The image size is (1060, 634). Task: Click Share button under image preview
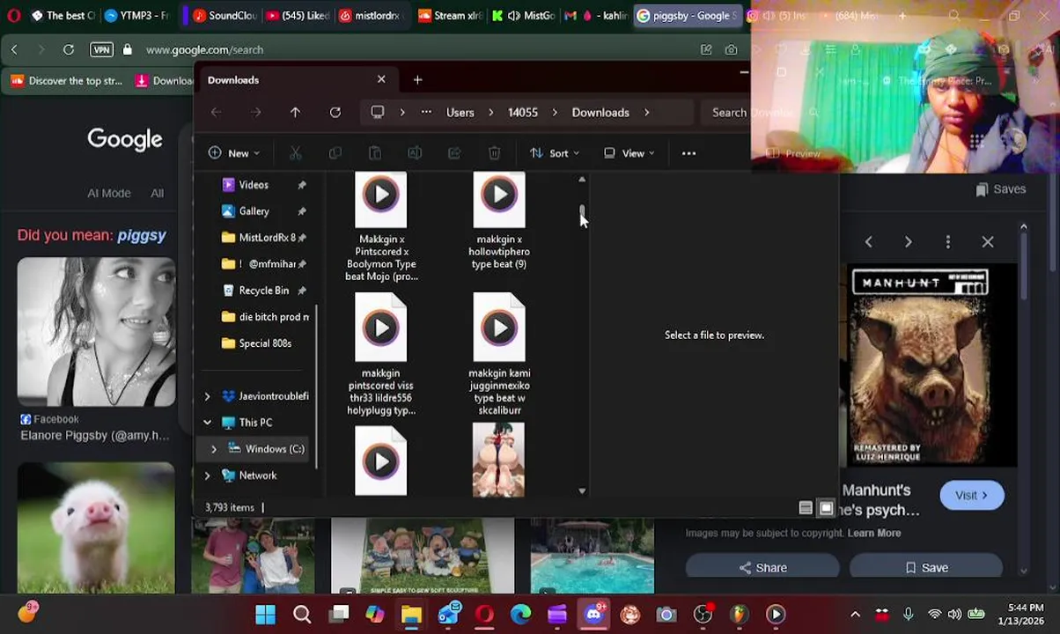pos(763,568)
